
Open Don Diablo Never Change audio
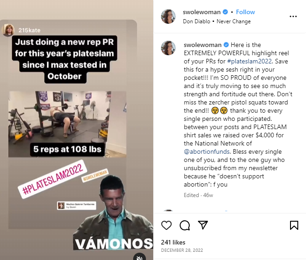click(217, 21)
